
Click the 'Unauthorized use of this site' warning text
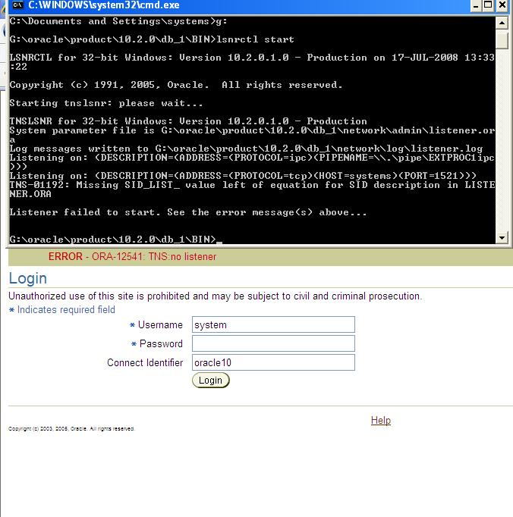(216, 296)
